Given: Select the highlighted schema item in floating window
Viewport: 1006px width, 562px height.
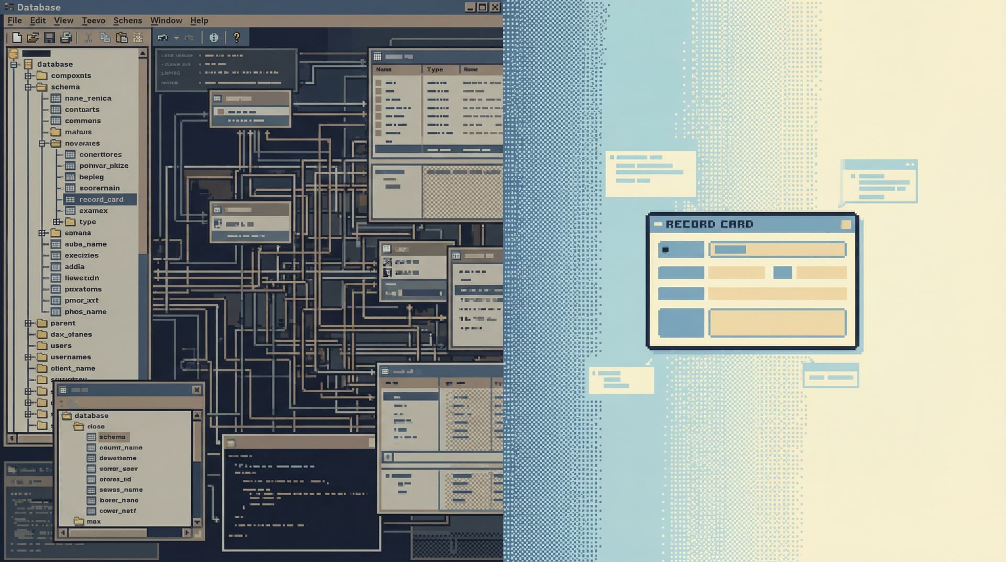Looking at the screenshot, I should coord(113,436).
